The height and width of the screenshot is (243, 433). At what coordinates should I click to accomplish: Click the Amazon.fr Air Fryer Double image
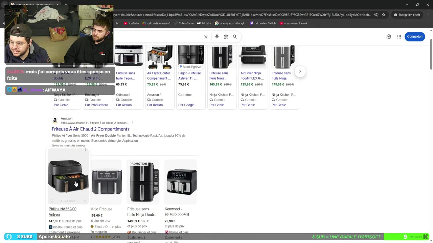tap(160, 57)
